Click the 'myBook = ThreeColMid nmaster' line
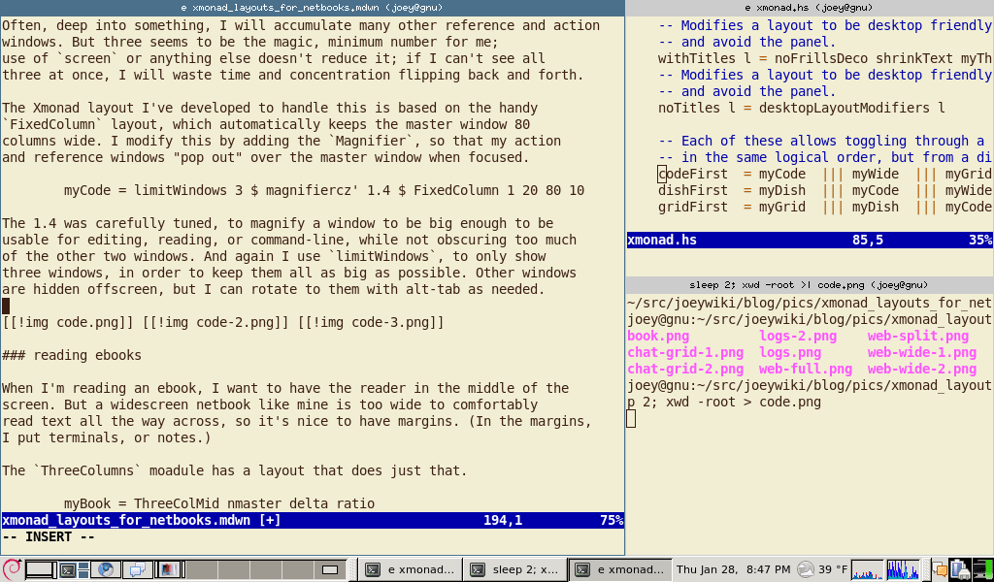The width and height of the screenshot is (994, 582). coord(219,504)
